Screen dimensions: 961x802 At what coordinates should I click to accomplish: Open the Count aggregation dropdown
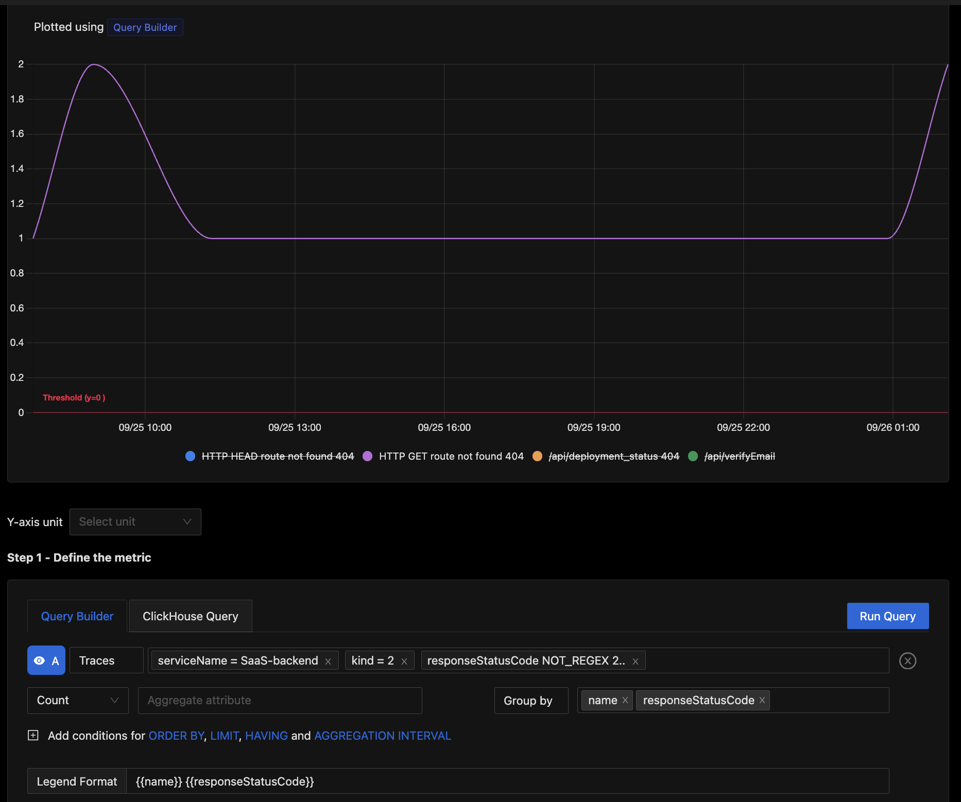point(77,700)
